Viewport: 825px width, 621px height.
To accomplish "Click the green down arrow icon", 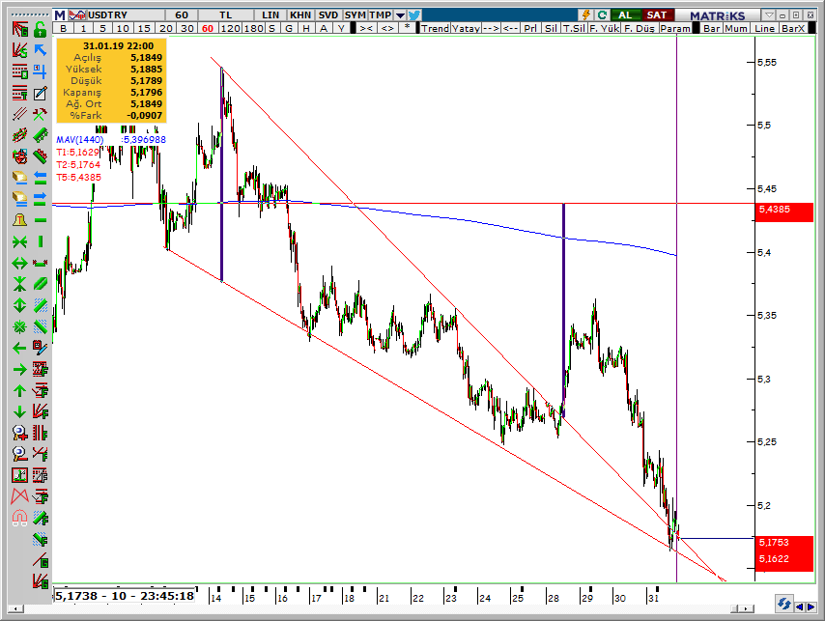I will (19, 411).
